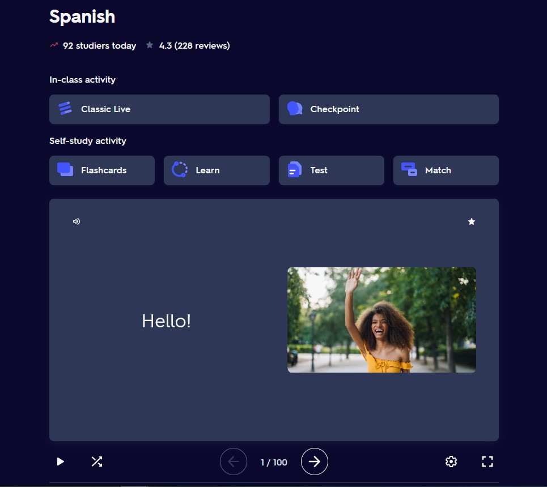
Task: Open flashcard settings gear
Action: [451, 462]
